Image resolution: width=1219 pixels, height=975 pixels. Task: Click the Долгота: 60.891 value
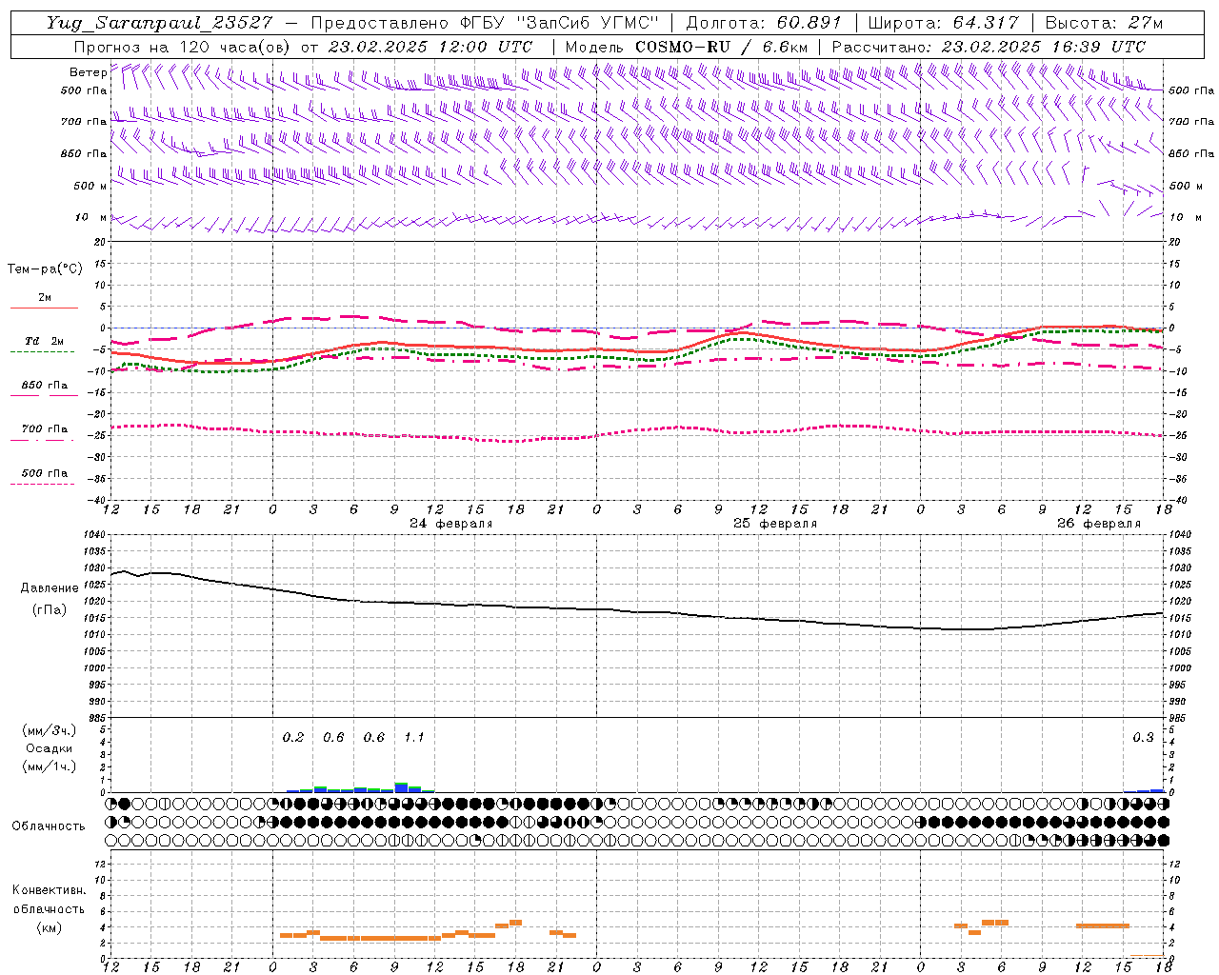(764, 23)
